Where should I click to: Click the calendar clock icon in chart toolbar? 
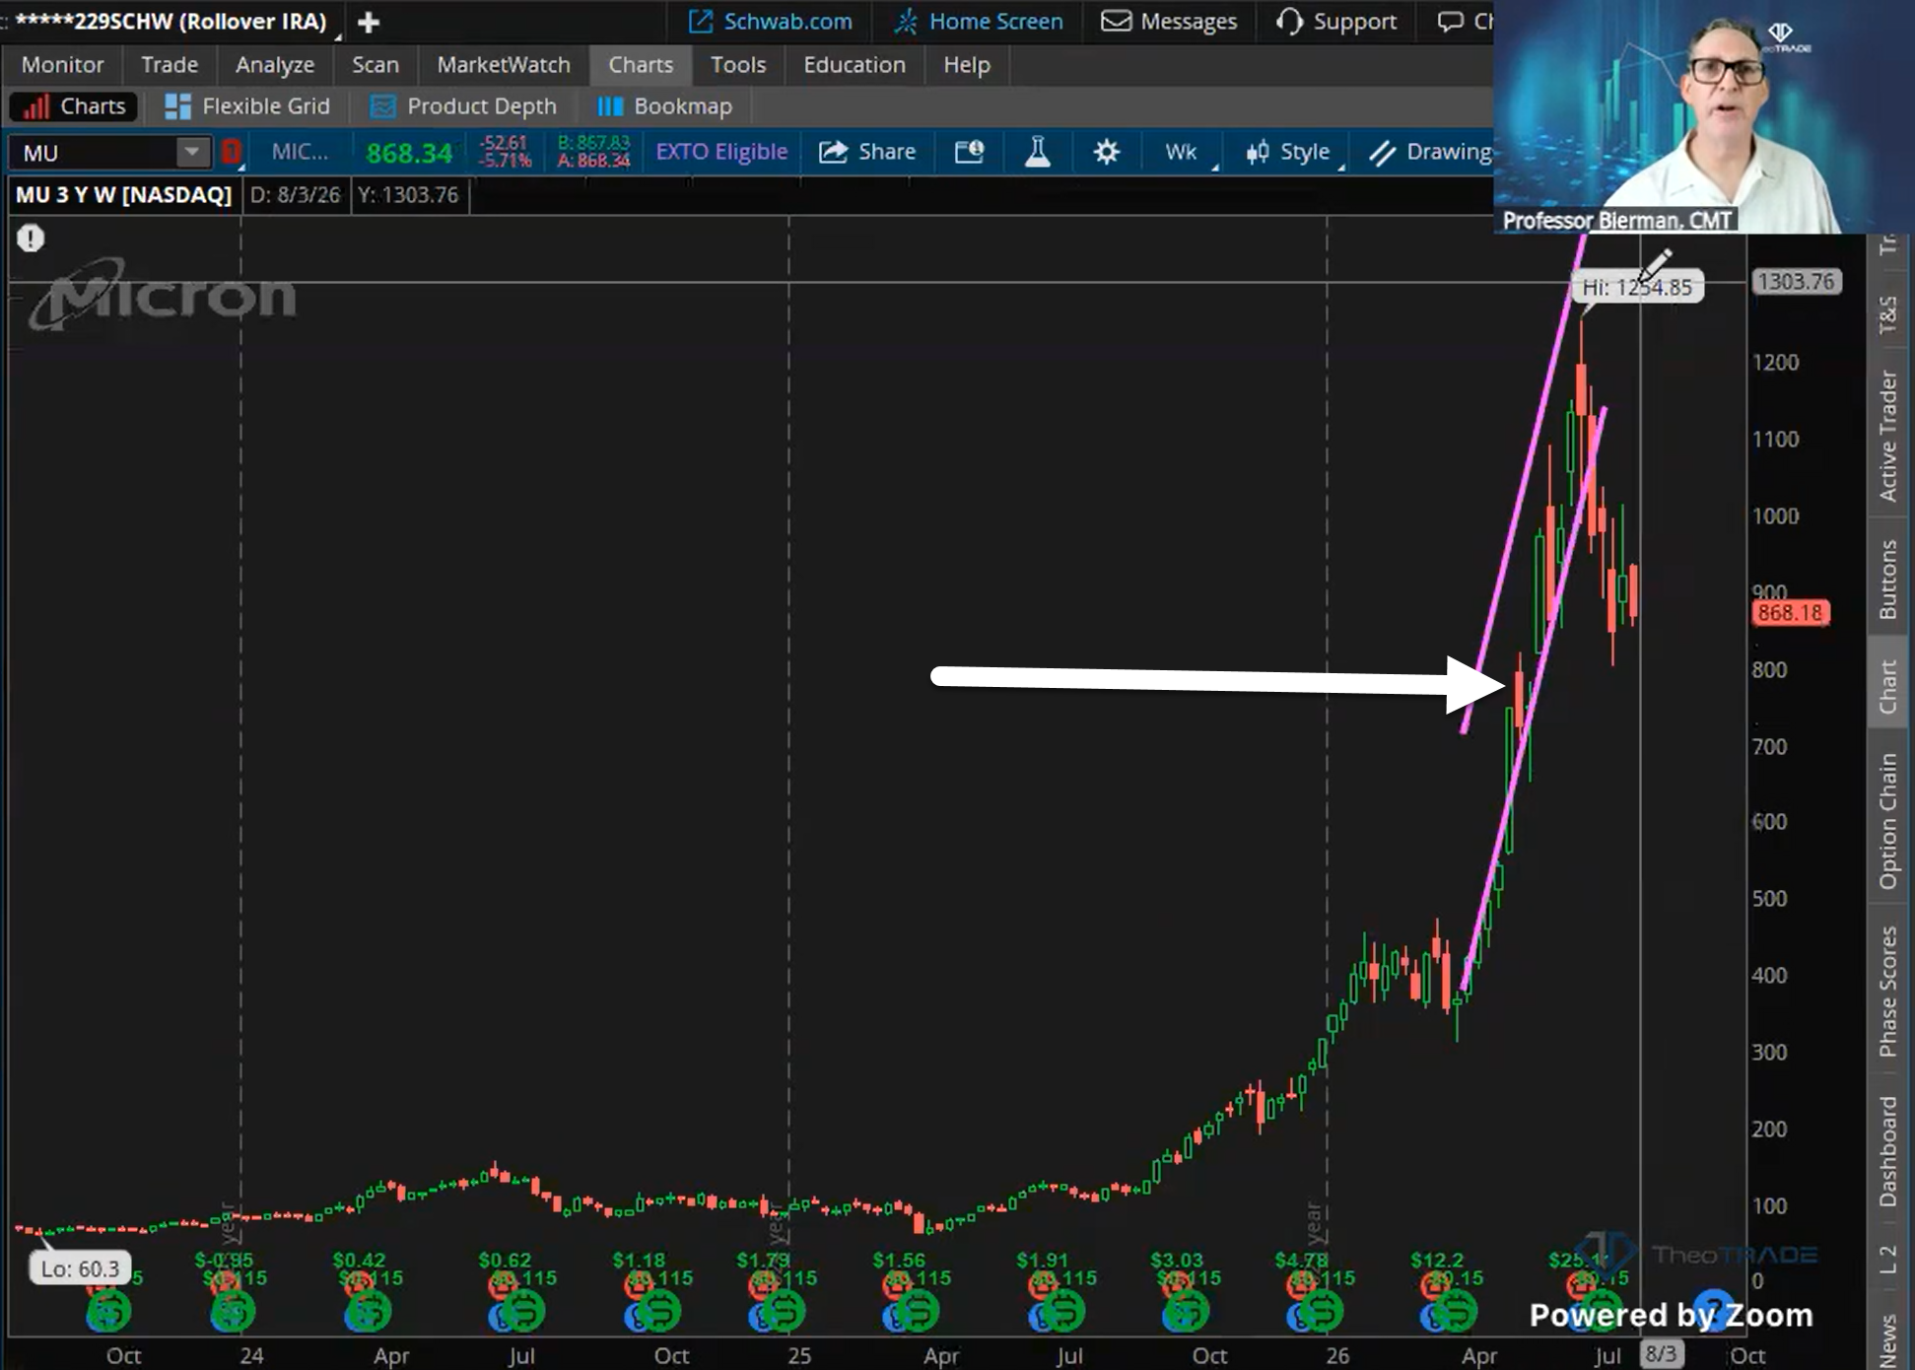[x=969, y=152]
